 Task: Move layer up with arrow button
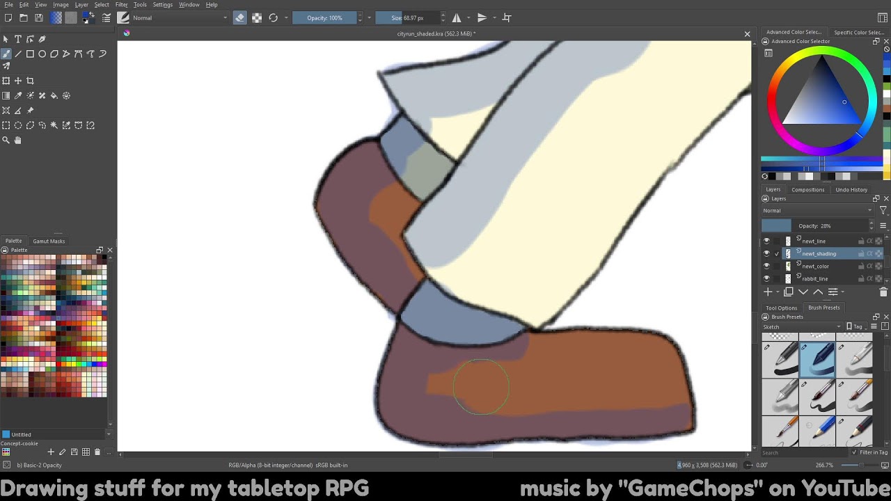pyautogui.click(x=818, y=292)
